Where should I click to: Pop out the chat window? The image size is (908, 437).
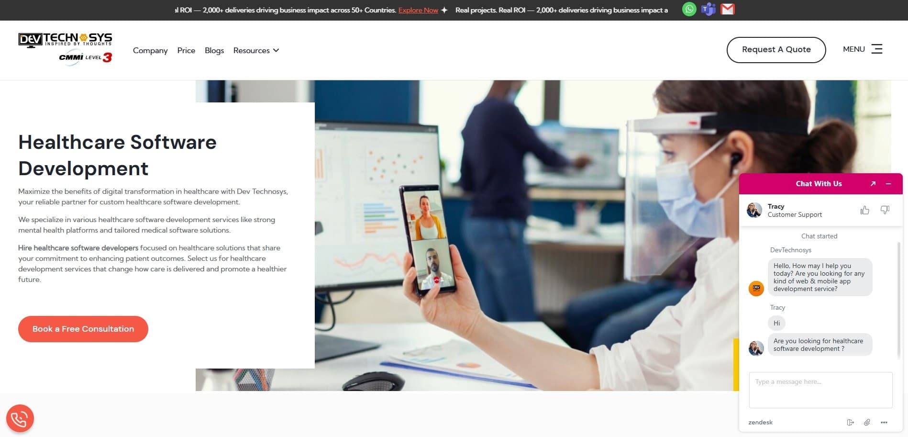(873, 184)
